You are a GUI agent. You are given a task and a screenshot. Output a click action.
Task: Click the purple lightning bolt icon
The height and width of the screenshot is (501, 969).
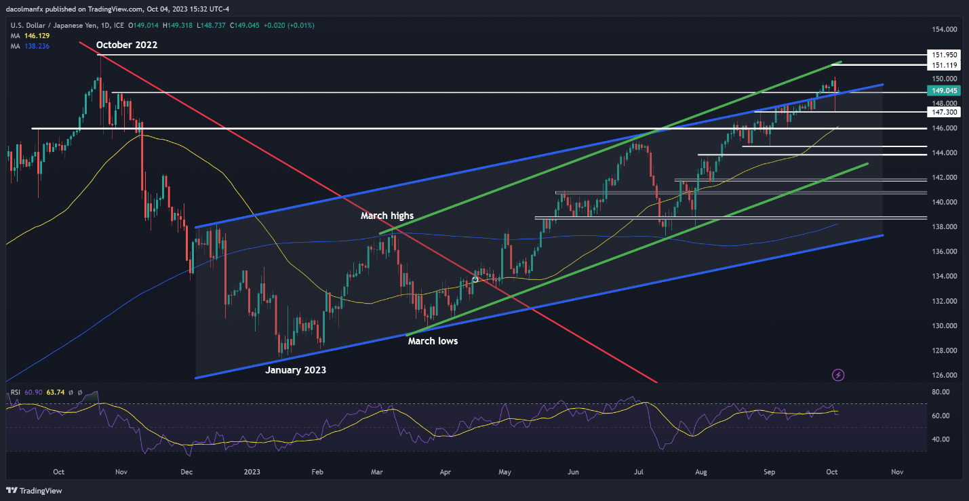(x=838, y=374)
